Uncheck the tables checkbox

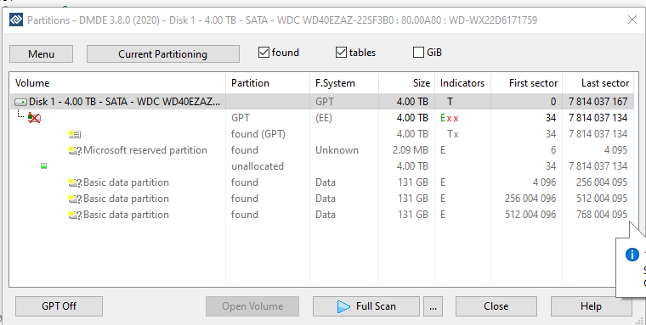[341, 53]
